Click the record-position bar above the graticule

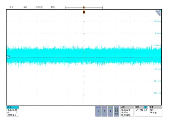click(x=84, y=8)
